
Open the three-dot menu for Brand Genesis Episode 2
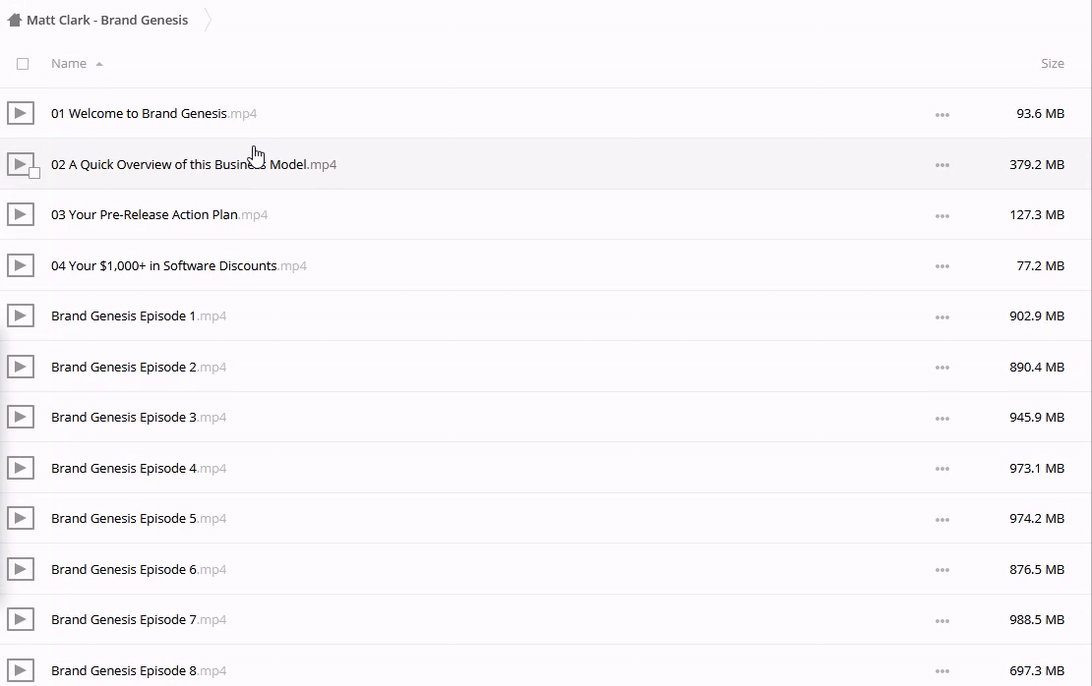941,368
